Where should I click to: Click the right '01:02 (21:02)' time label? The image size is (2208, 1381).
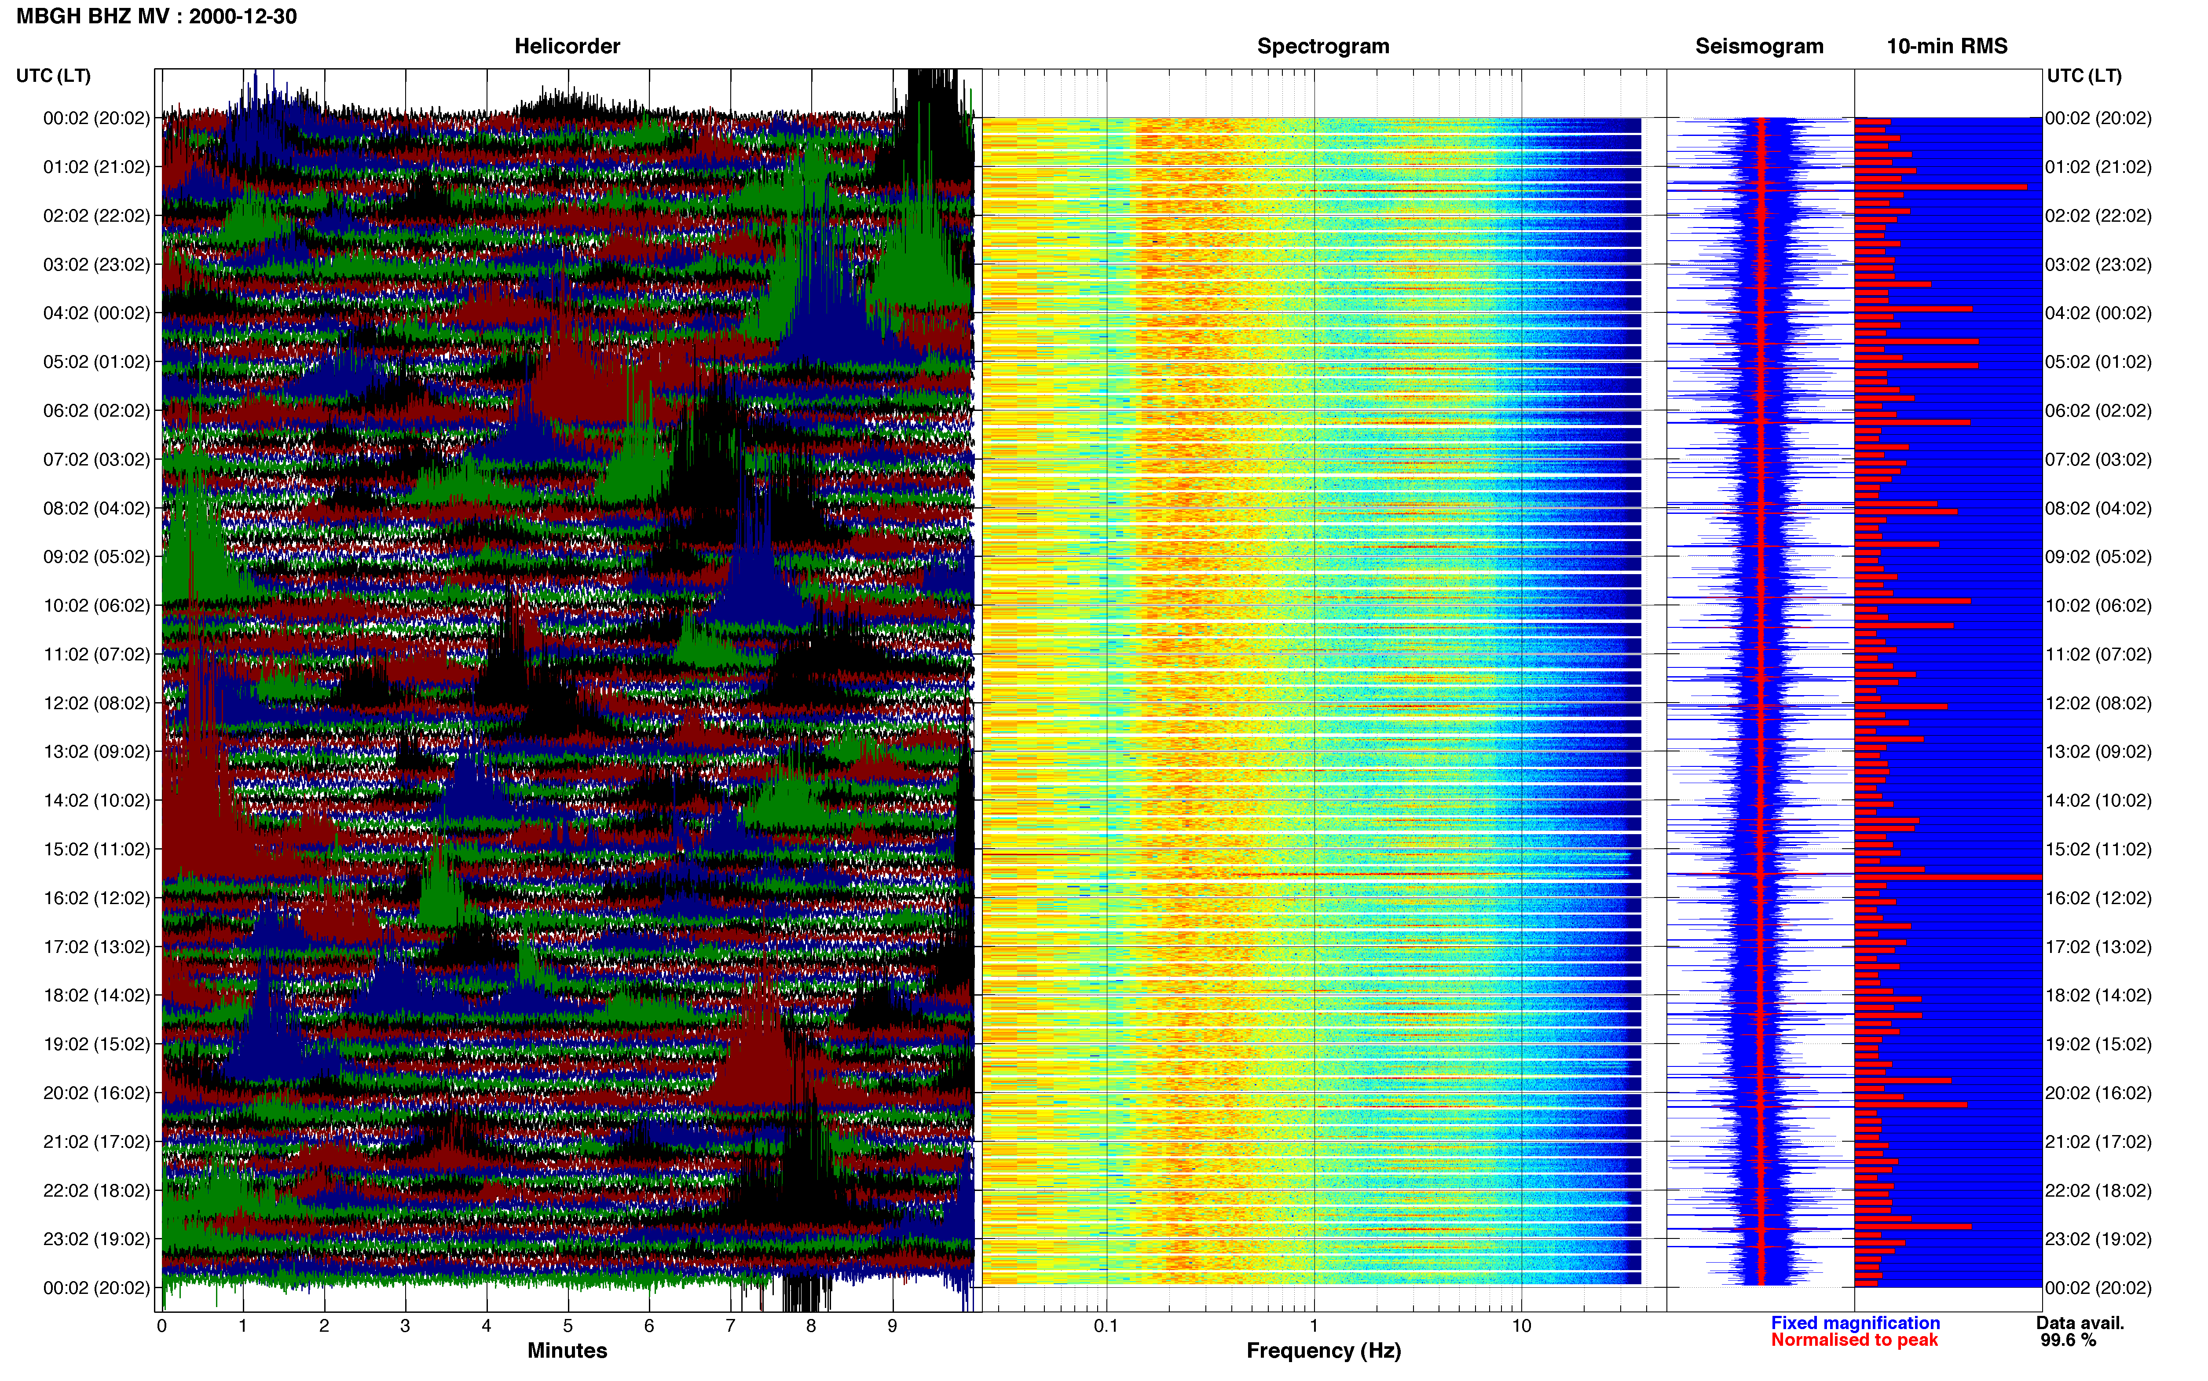pos(2098,167)
